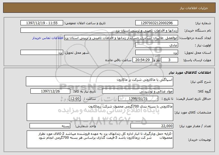
Task: Click the label گروه کالا
Action: 204,91
